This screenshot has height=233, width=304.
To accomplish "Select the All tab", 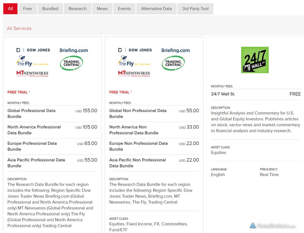I will point(10,9).
